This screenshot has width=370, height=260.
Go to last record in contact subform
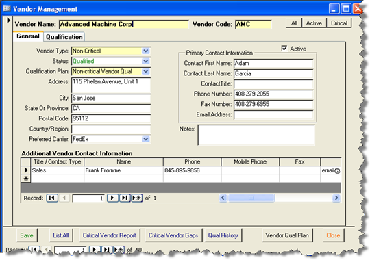(x=125, y=198)
